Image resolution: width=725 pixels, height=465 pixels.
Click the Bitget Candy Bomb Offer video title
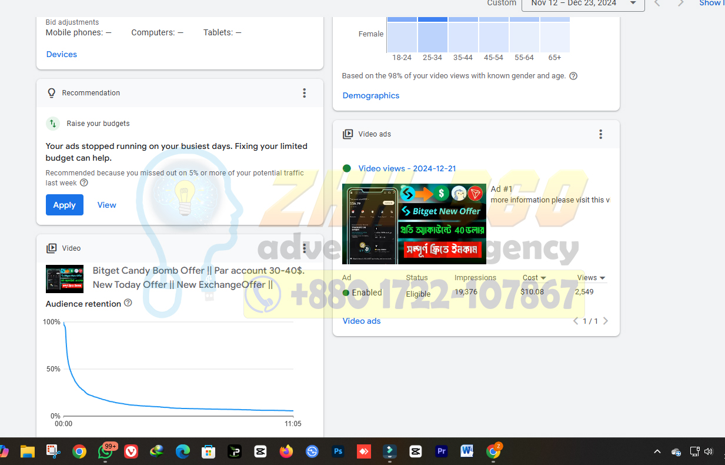199,277
